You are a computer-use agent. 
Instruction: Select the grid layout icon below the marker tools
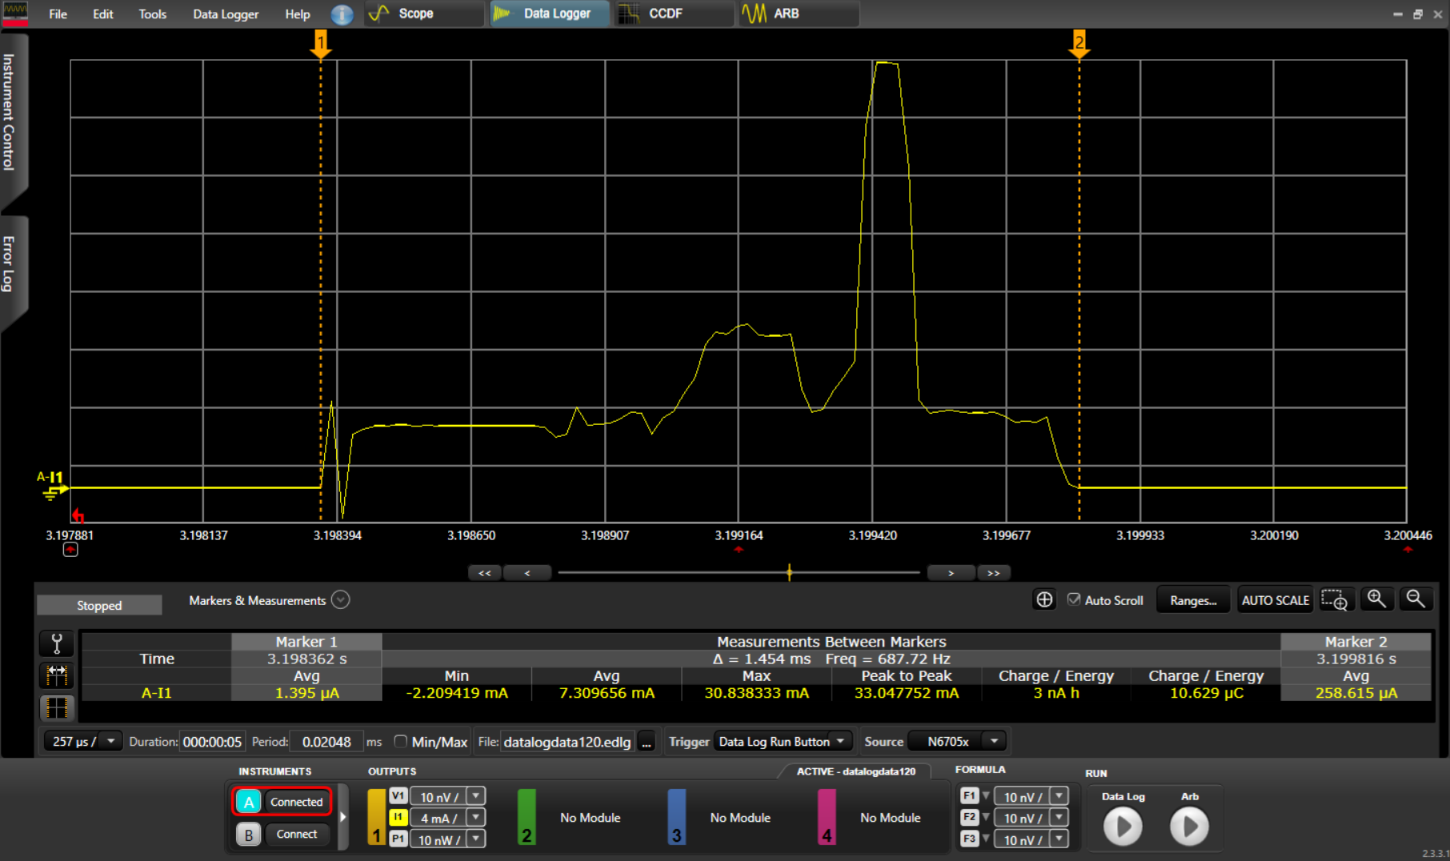click(57, 707)
